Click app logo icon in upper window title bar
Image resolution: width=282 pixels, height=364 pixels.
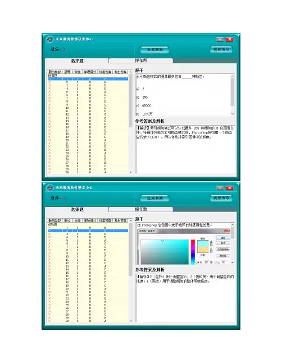click(x=50, y=39)
